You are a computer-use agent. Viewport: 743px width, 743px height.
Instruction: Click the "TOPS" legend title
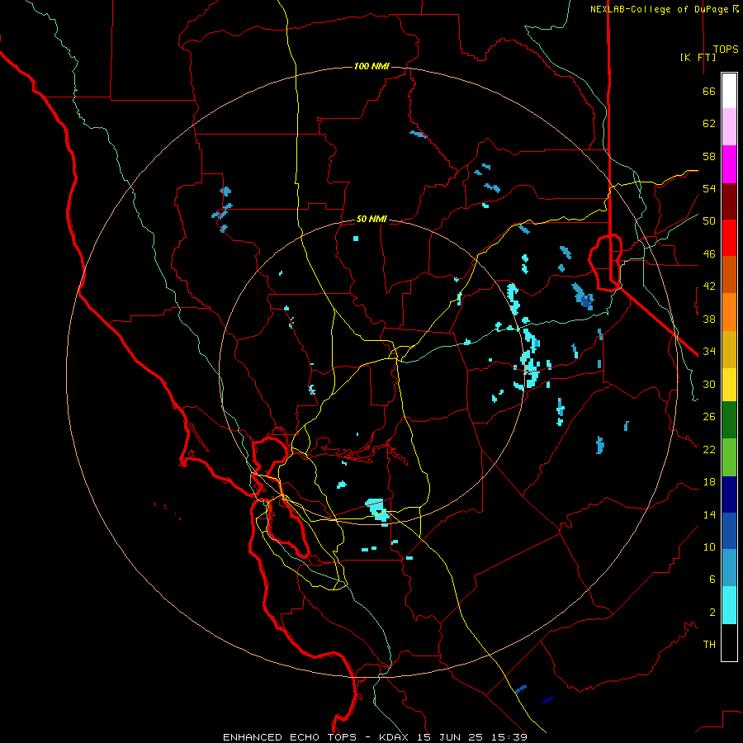[x=726, y=49]
